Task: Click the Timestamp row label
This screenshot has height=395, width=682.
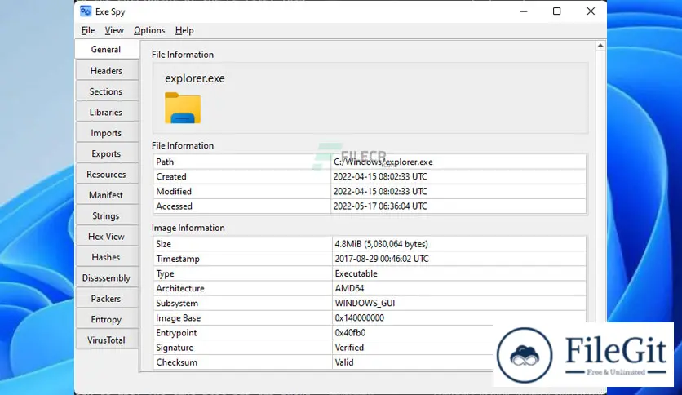Action: tap(178, 259)
